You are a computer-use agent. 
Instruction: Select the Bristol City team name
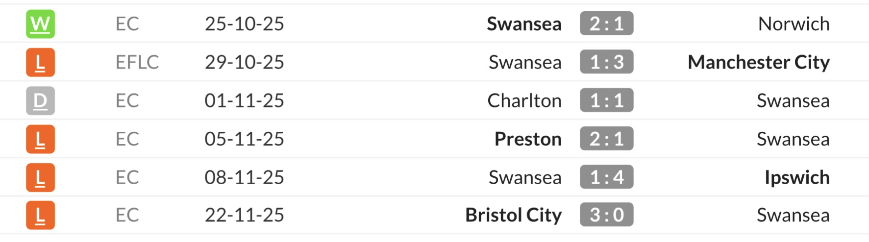coord(513,215)
